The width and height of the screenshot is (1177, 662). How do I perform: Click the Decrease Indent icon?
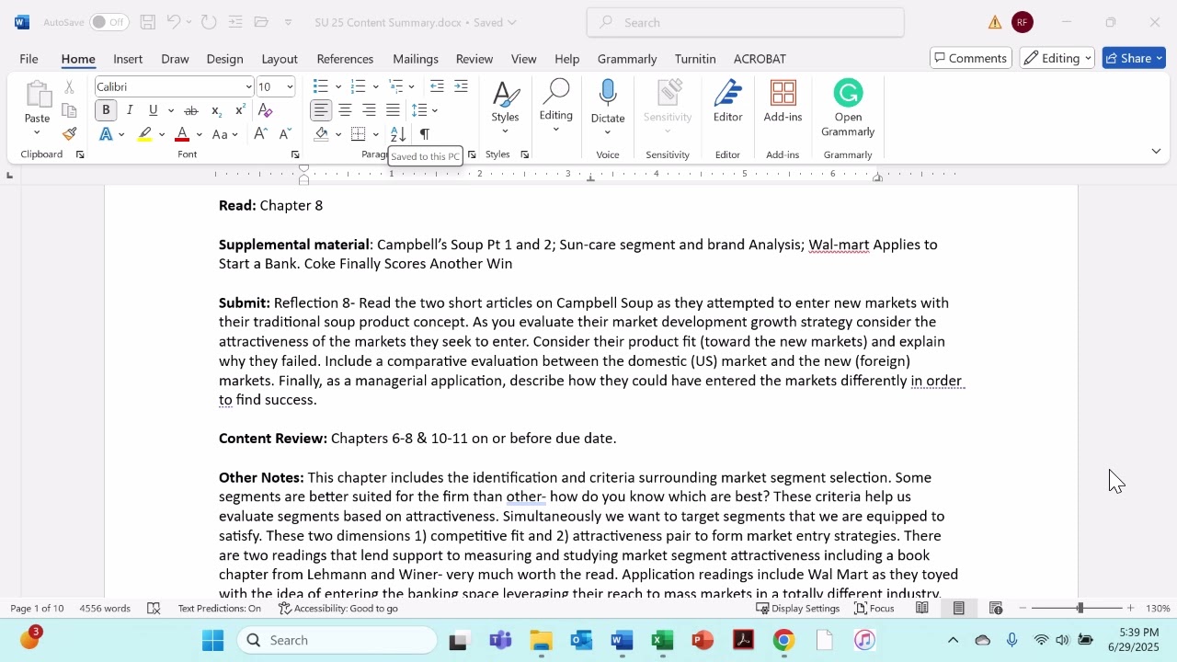(x=437, y=86)
